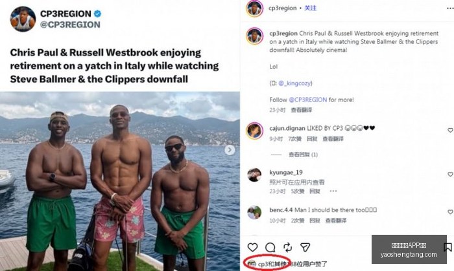This screenshot has height=271, width=454.
Task: Like kyungae_19's comment heart
Action: [x=450, y=175]
